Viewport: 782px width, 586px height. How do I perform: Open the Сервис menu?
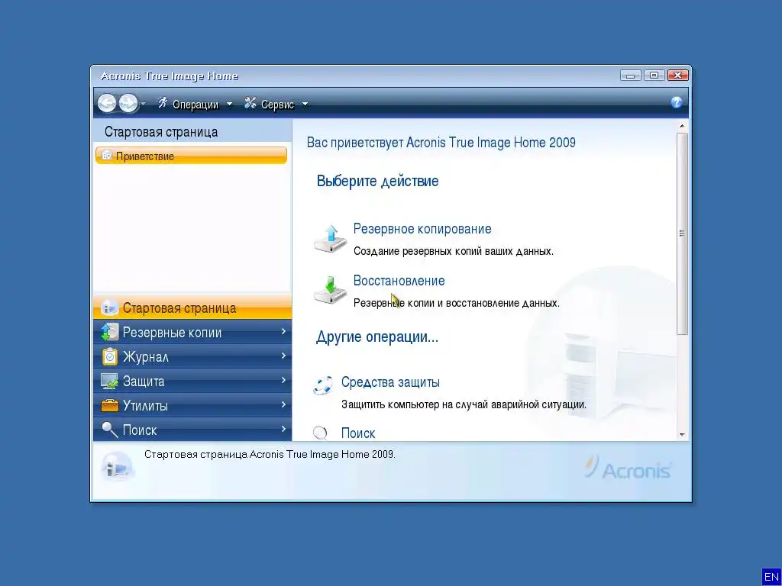click(x=277, y=104)
